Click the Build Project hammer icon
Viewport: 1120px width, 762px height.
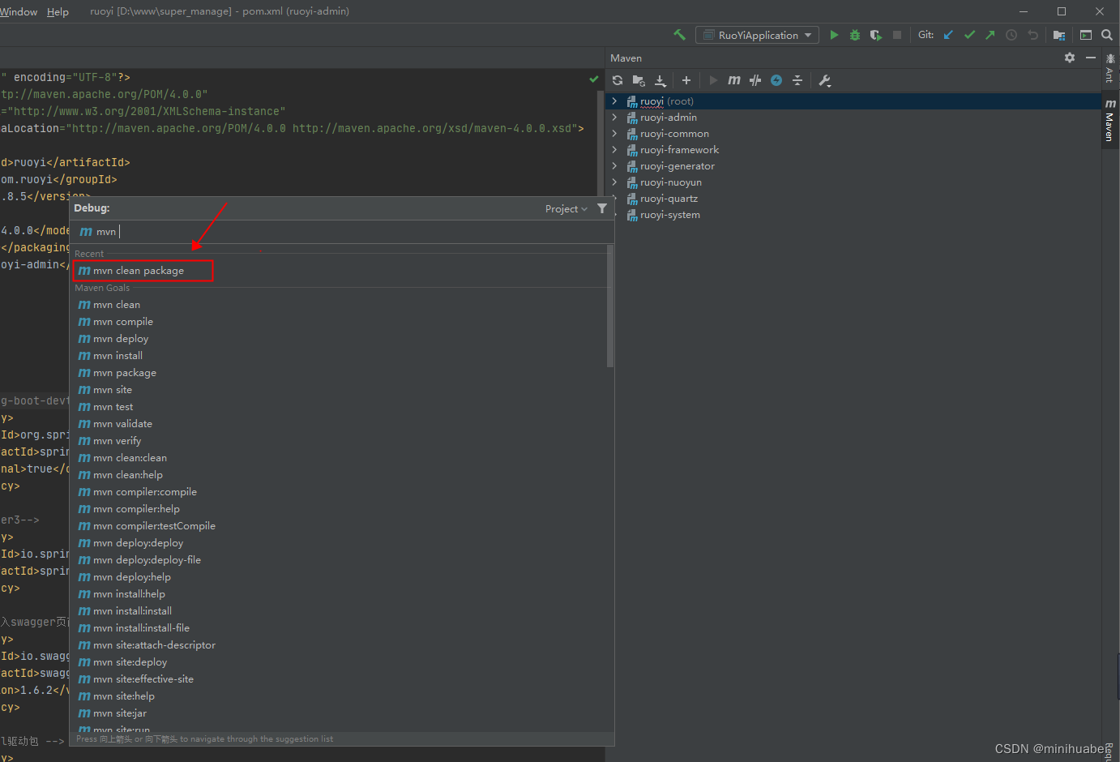679,35
